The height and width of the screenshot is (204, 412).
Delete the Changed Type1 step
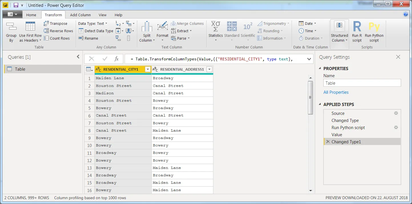coord(328,142)
